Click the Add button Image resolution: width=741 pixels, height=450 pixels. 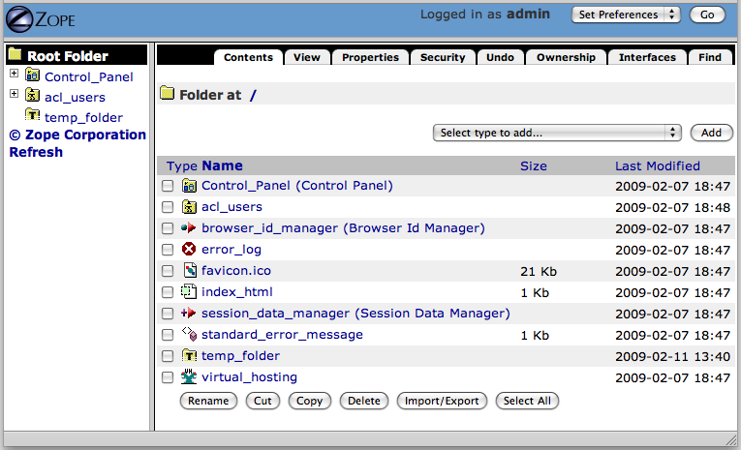click(x=711, y=133)
